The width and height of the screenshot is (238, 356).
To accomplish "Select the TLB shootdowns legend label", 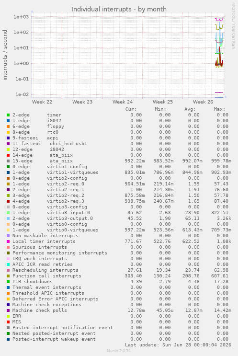I will 33,282.
